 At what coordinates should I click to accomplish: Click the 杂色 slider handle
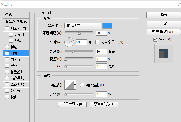pyautogui.click(x=65, y=95)
